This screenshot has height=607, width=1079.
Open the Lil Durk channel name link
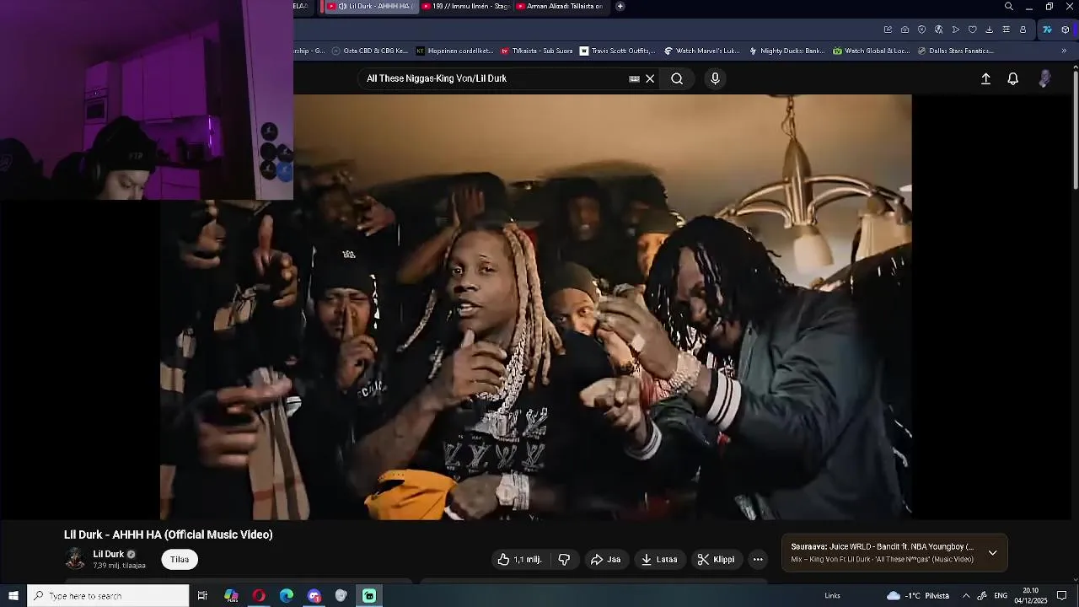point(109,554)
